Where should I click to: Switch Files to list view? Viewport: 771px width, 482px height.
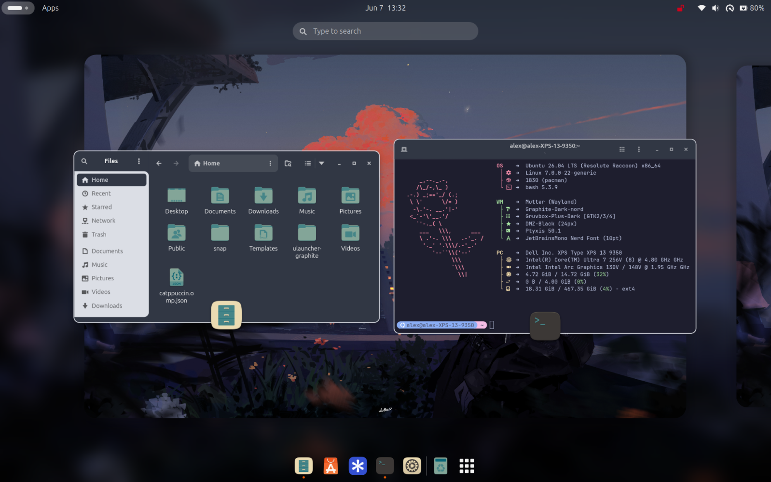pos(307,164)
